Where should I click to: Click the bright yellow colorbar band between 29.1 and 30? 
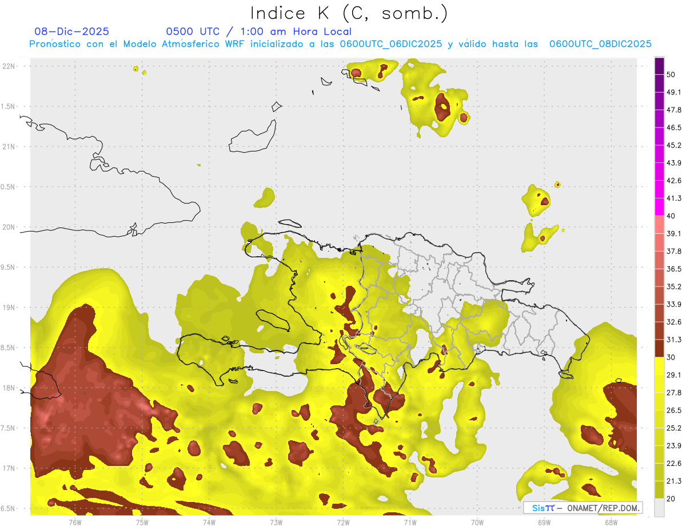pyautogui.click(x=659, y=366)
